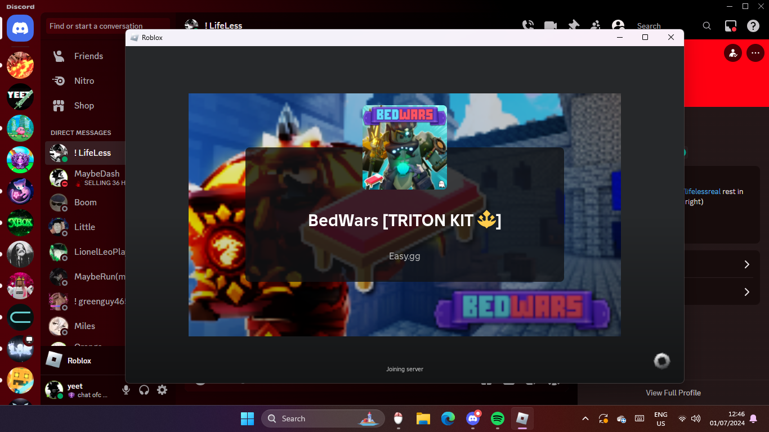Open the Nitro page
Screen dimensions: 769x432
click(84, 81)
